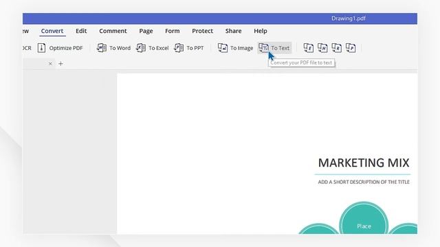
Task: Switch to the Edit tab
Action: pyautogui.click(x=81, y=31)
